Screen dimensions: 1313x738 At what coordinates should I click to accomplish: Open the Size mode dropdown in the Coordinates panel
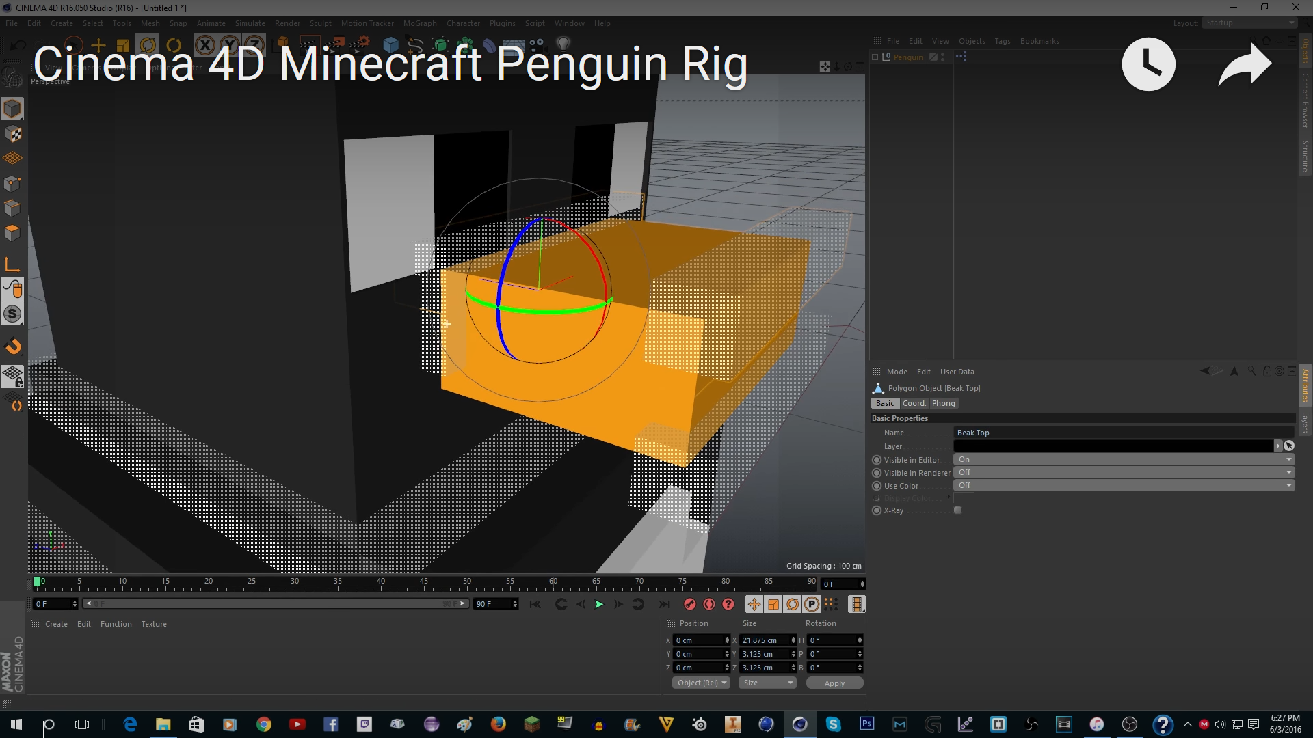click(x=767, y=683)
